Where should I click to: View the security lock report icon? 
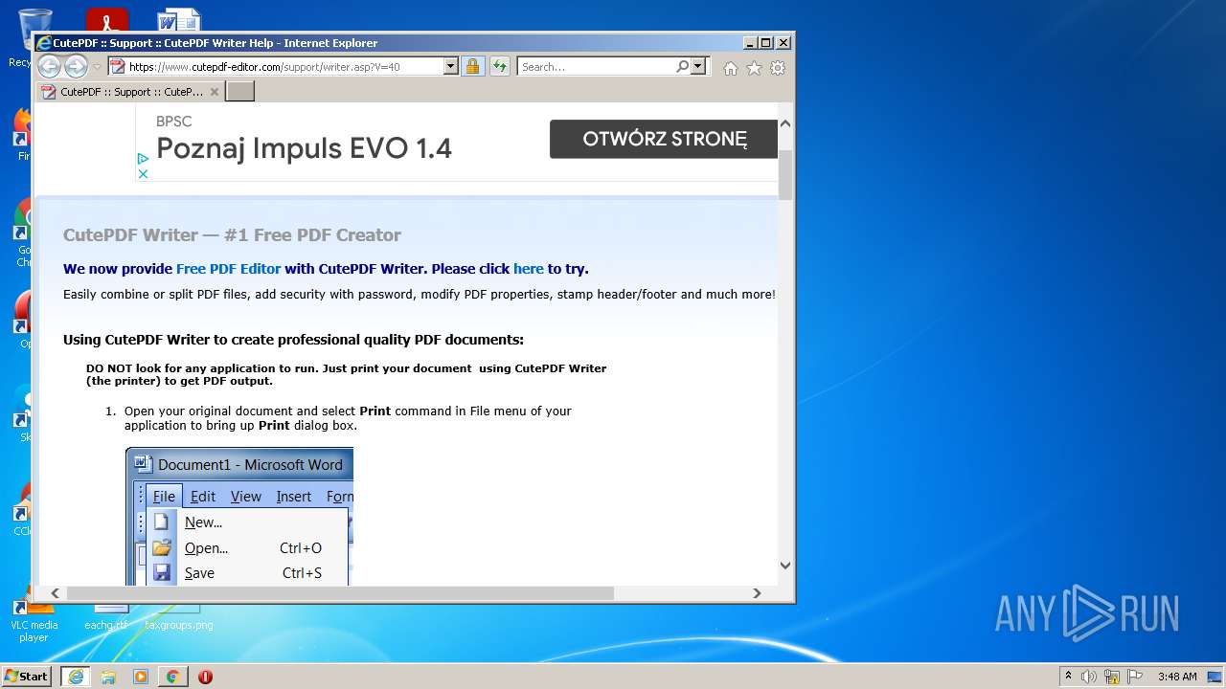point(472,67)
